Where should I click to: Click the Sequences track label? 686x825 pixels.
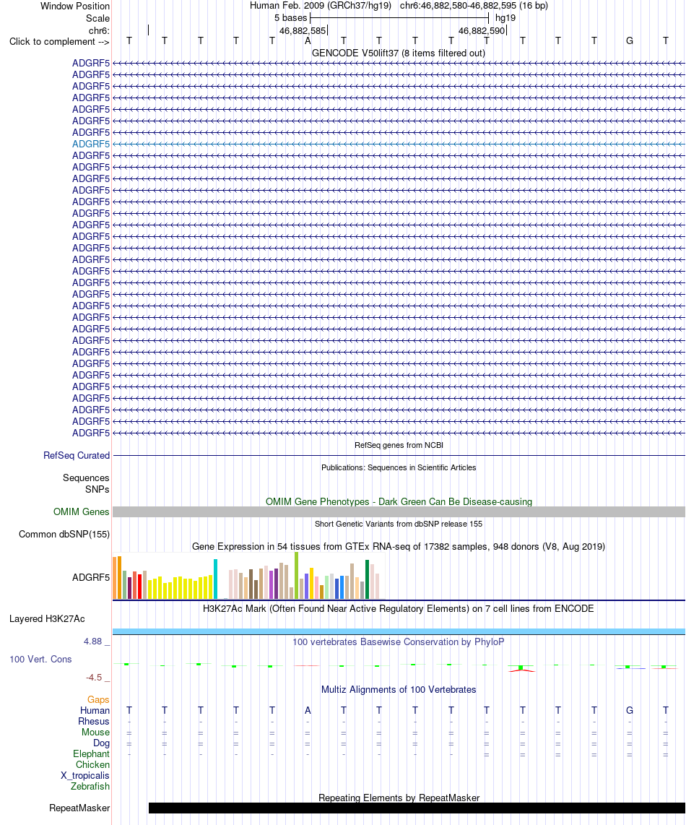(x=86, y=478)
